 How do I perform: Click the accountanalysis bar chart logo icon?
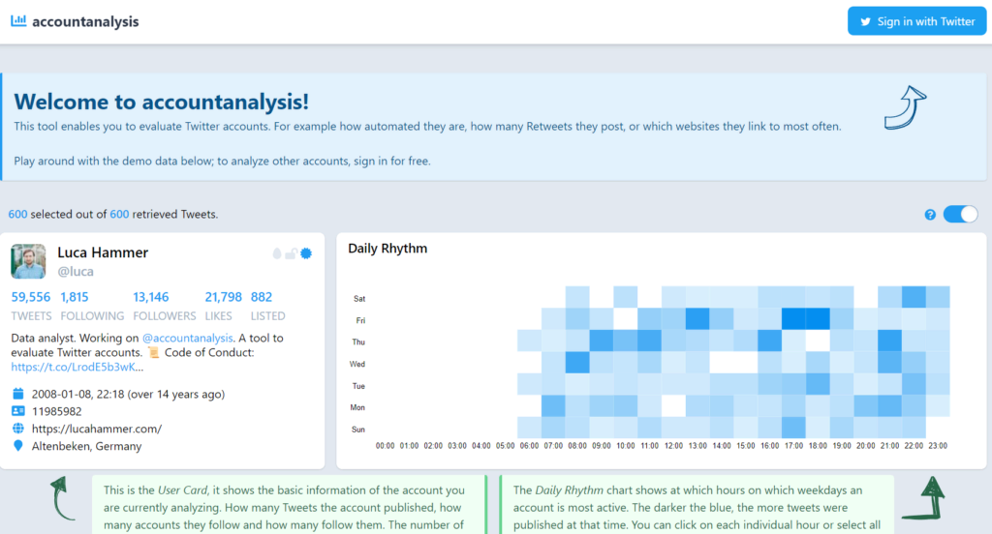coord(18,21)
